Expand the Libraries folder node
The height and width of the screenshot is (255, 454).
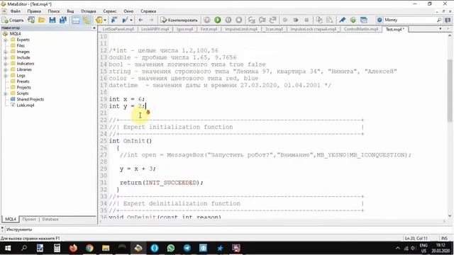(x=6, y=69)
